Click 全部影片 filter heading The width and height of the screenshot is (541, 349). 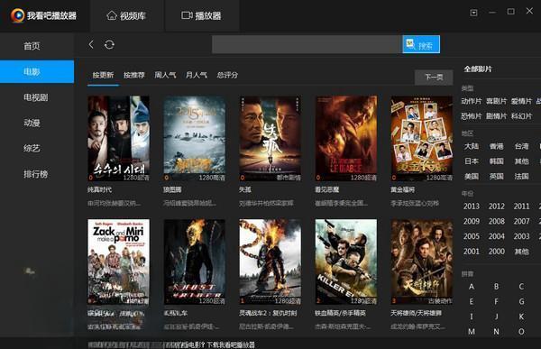click(x=478, y=69)
